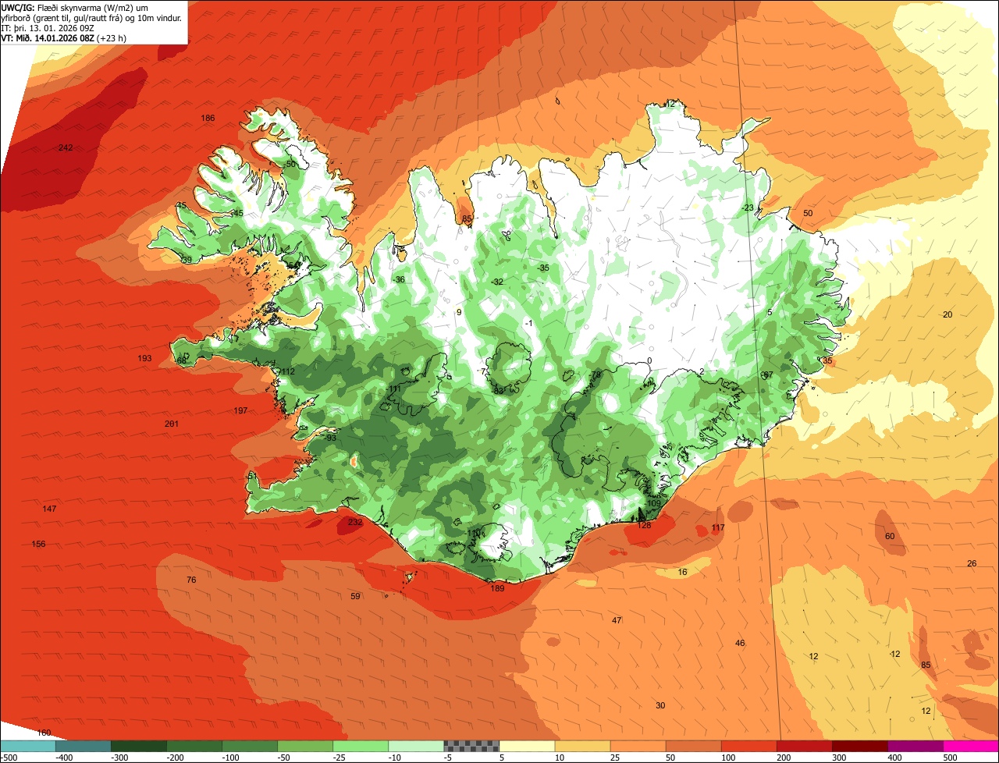999x763 pixels.
Task: Select the map value 197
Action: pyautogui.click(x=240, y=410)
